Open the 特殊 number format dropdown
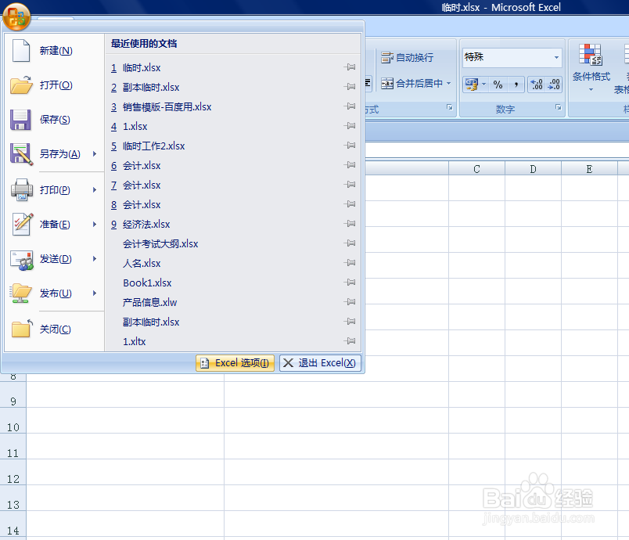The height and width of the screenshot is (540, 629). coord(556,57)
